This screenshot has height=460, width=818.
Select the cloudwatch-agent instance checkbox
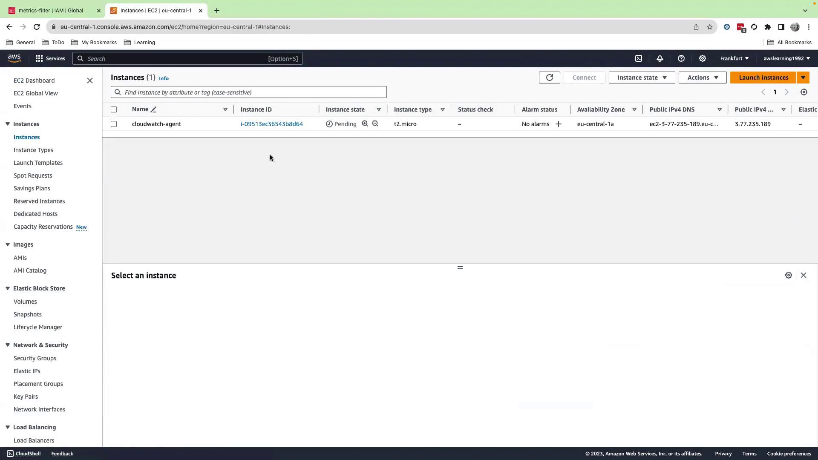(114, 124)
